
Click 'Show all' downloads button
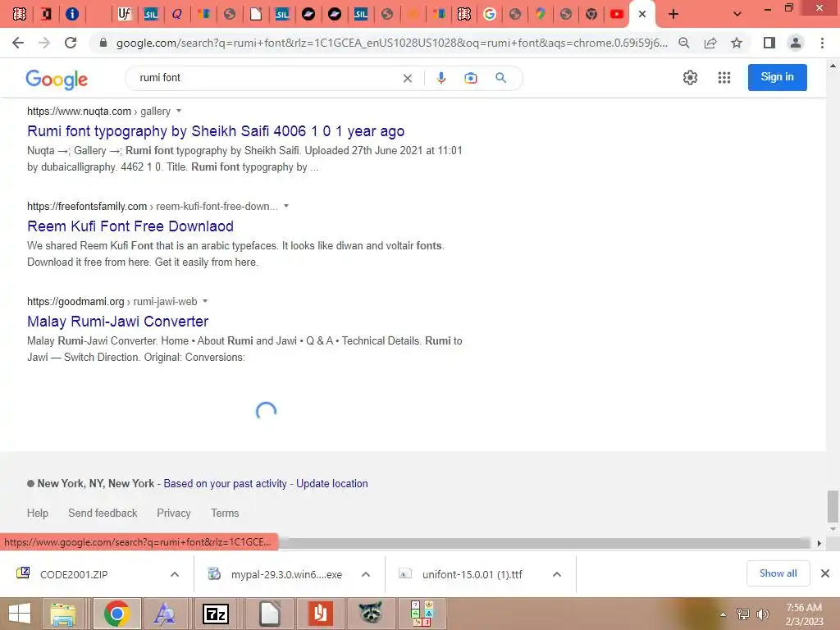coord(778,573)
